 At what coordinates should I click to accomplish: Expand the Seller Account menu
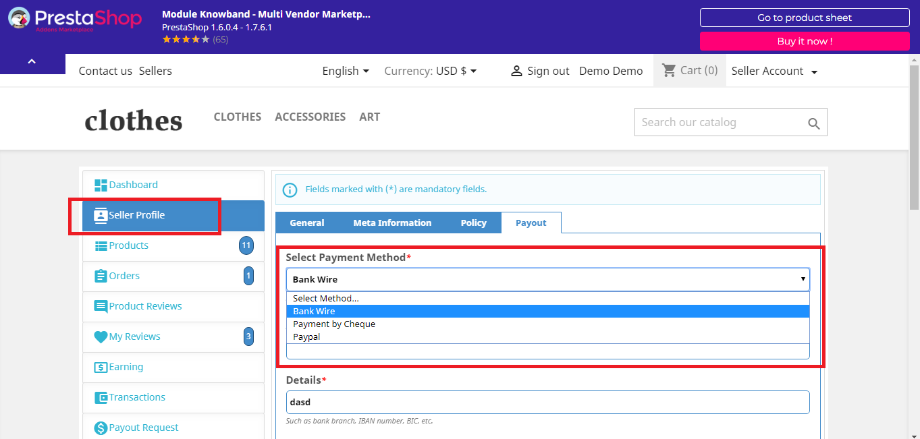click(x=774, y=71)
